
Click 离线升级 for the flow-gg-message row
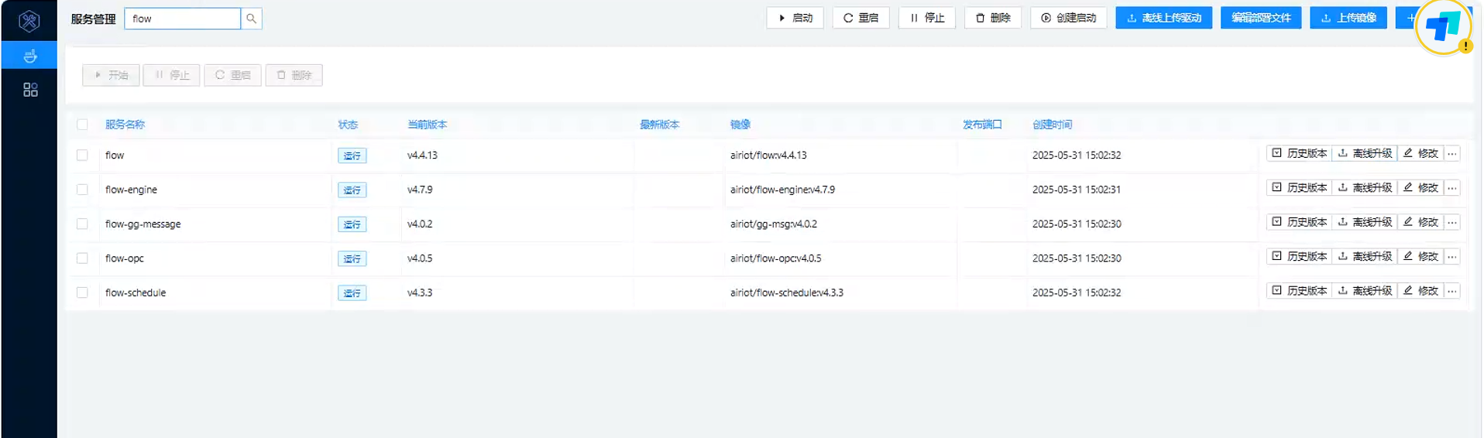(1365, 222)
